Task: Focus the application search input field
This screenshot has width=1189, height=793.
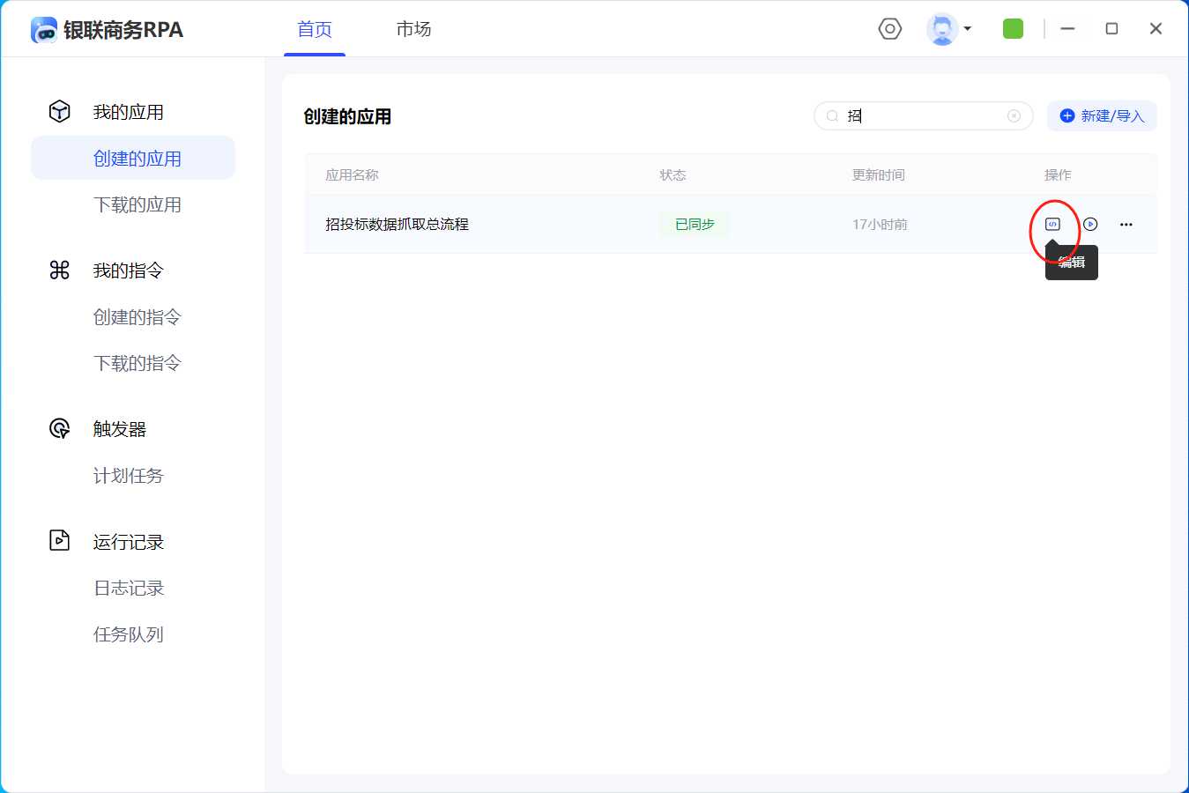Action: pos(921,116)
